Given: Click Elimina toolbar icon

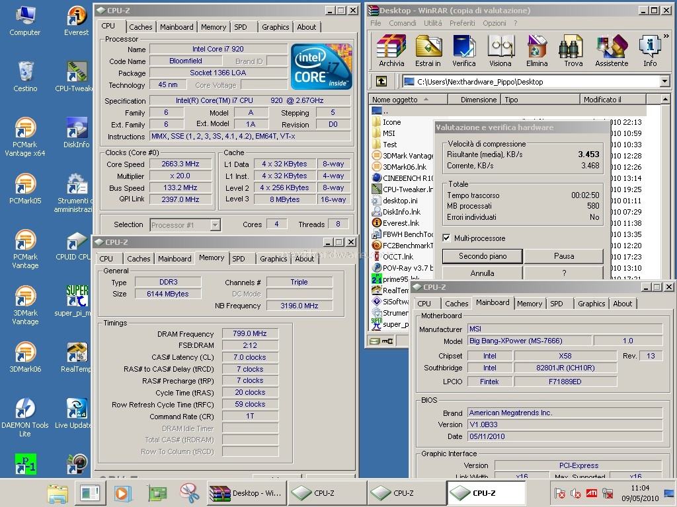Looking at the screenshot, I should tap(537, 51).
